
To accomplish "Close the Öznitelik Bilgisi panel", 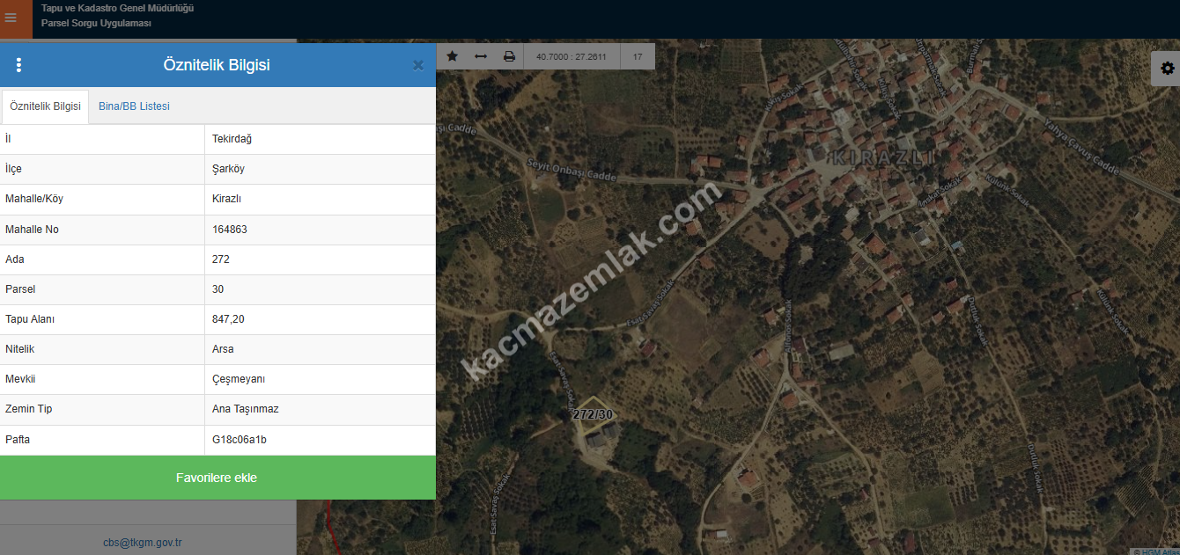I will pyautogui.click(x=418, y=65).
